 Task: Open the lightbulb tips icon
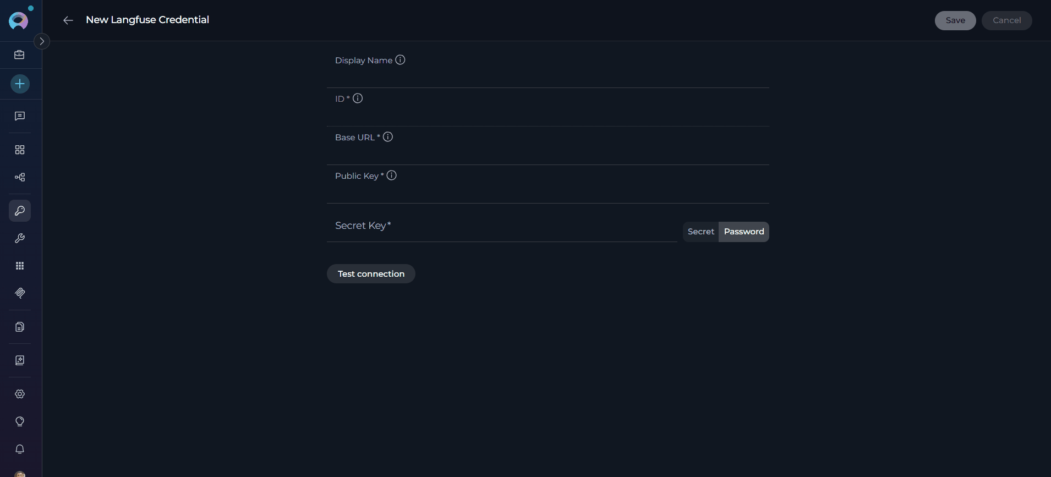click(x=20, y=421)
